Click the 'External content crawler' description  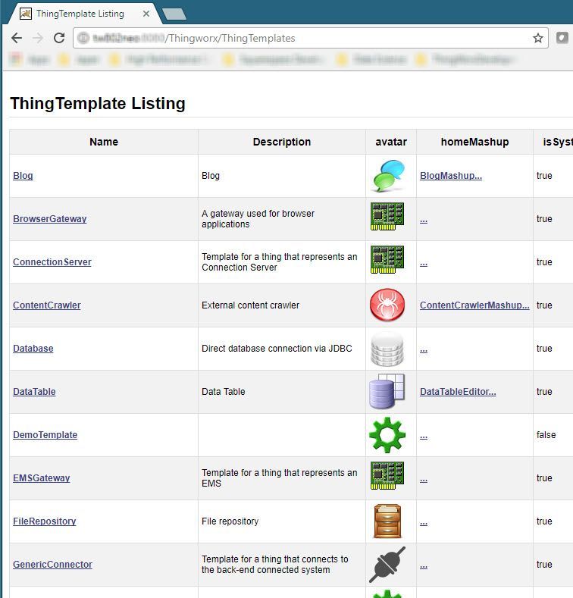click(x=250, y=305)
